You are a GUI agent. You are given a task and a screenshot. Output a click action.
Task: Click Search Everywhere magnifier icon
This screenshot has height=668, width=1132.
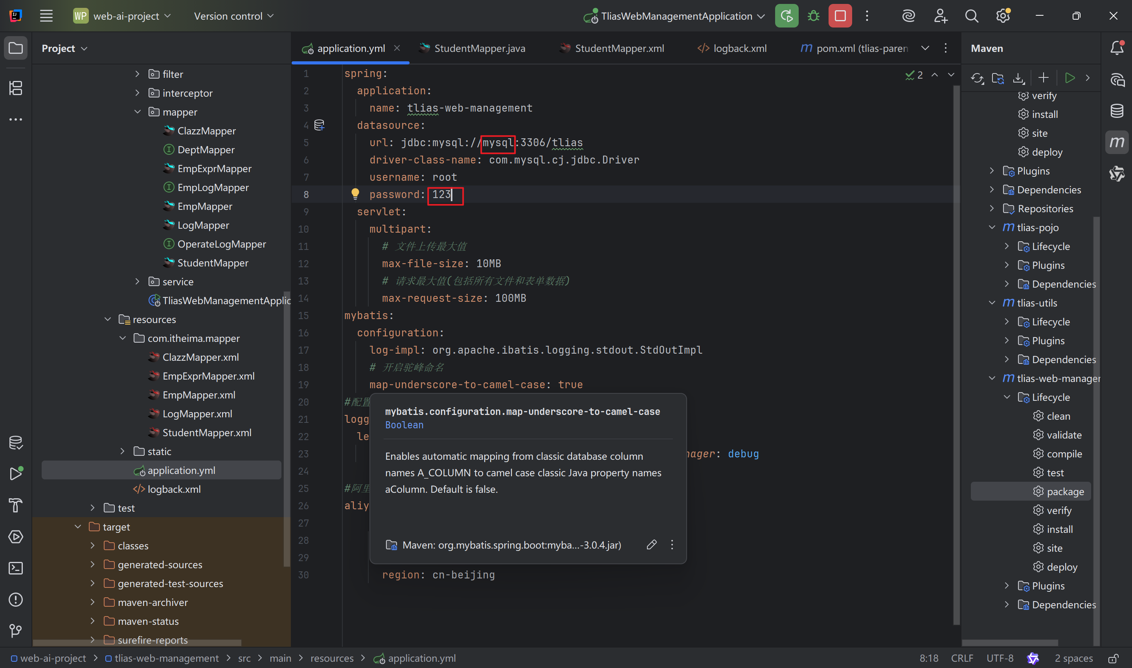971,16
